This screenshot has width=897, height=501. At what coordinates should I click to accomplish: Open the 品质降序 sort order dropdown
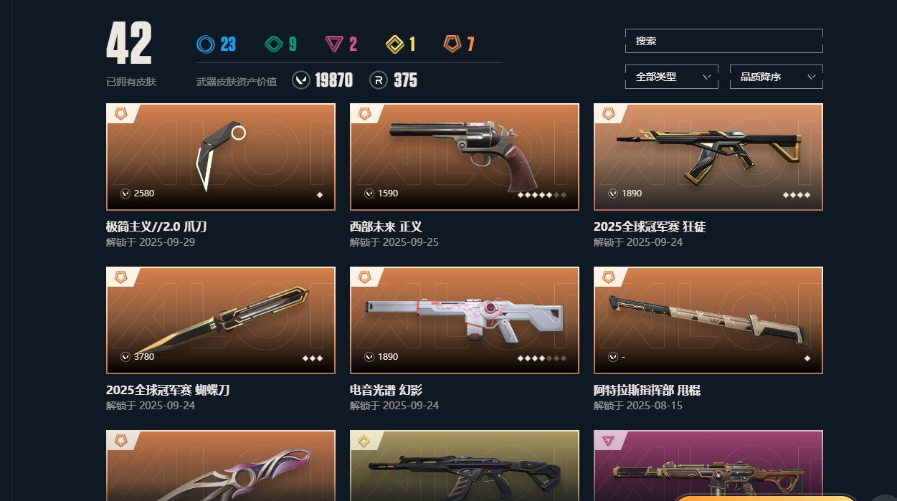777,77
